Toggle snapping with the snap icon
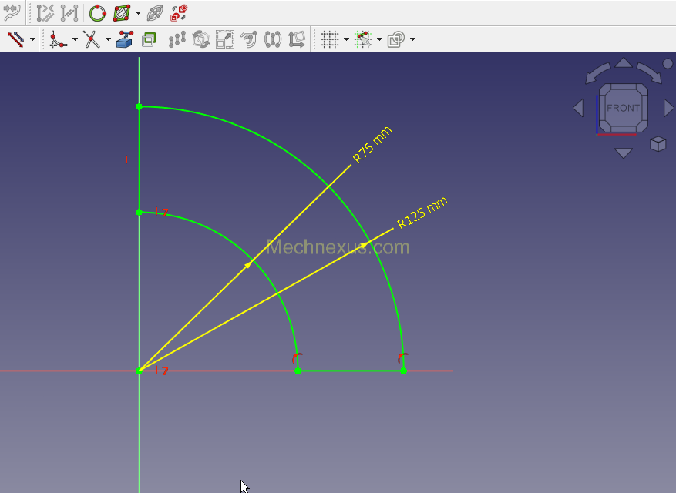676x493 pixels. point(363,39)
